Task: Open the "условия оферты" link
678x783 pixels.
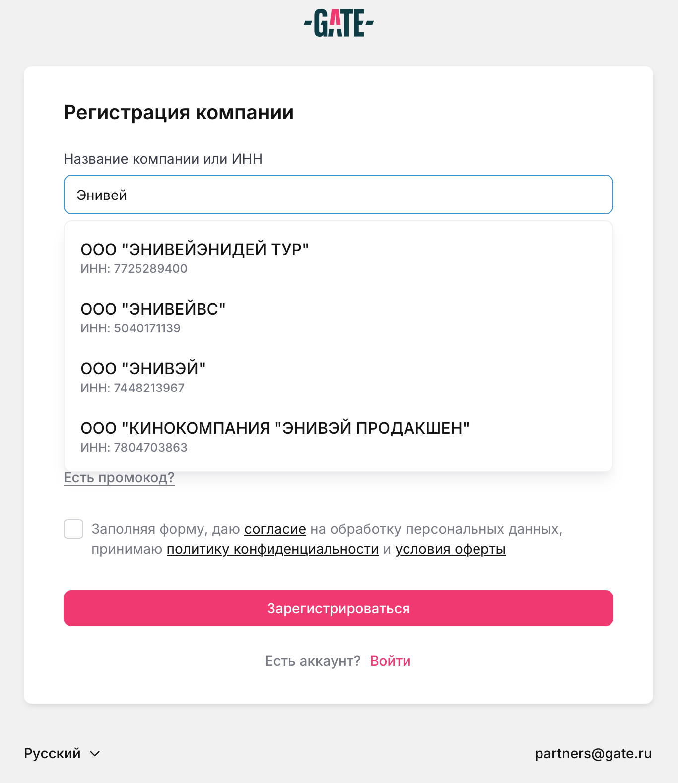Action: [x=450, y=549]
